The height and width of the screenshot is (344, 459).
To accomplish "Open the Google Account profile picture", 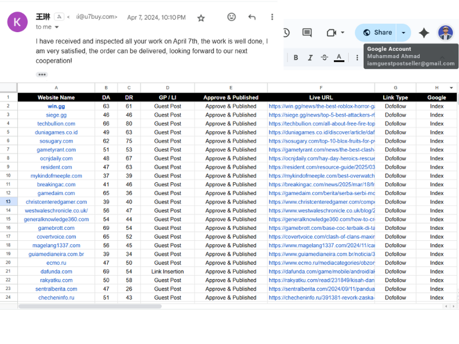I will click(x=445, y=33).
